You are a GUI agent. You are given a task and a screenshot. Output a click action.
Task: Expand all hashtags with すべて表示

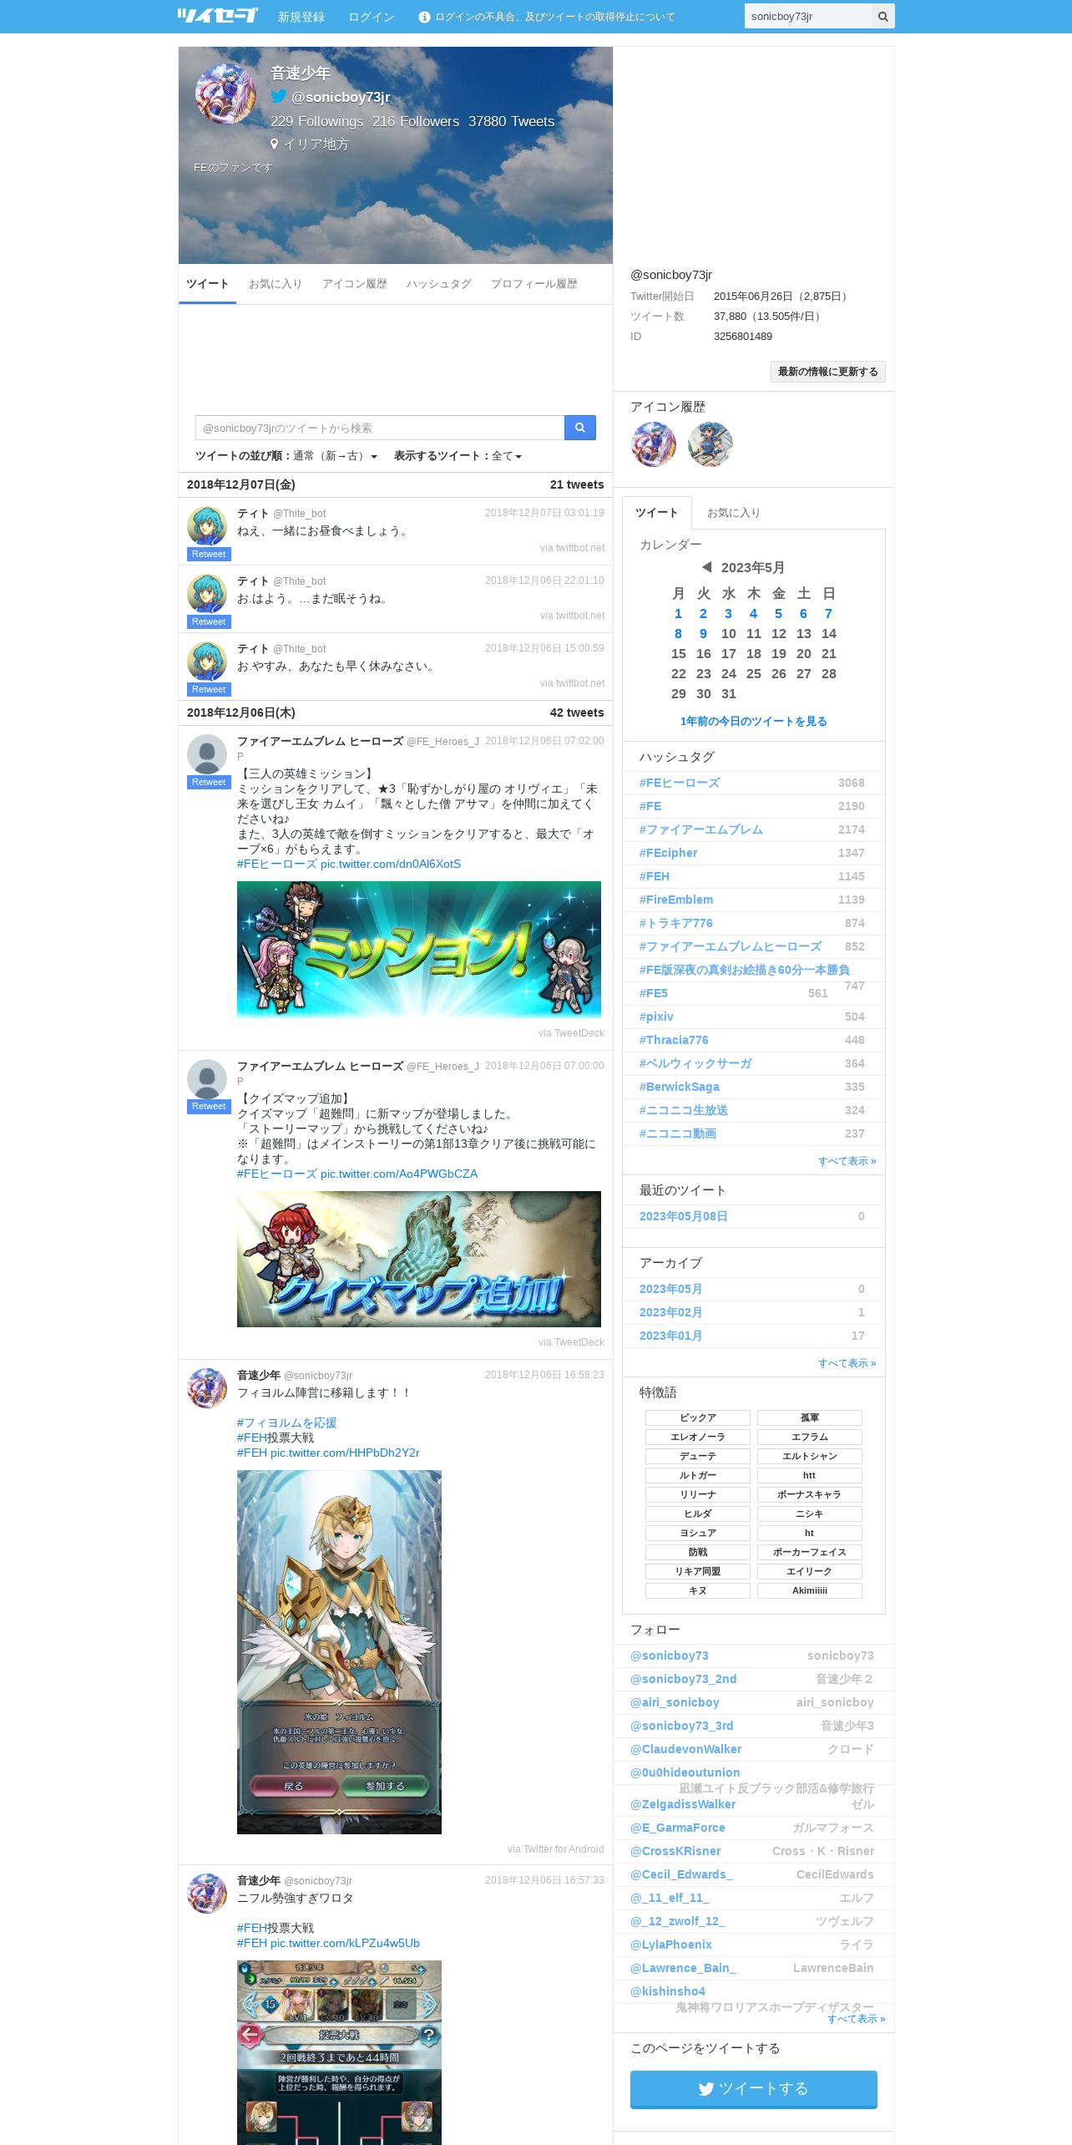pos(847,1161)
